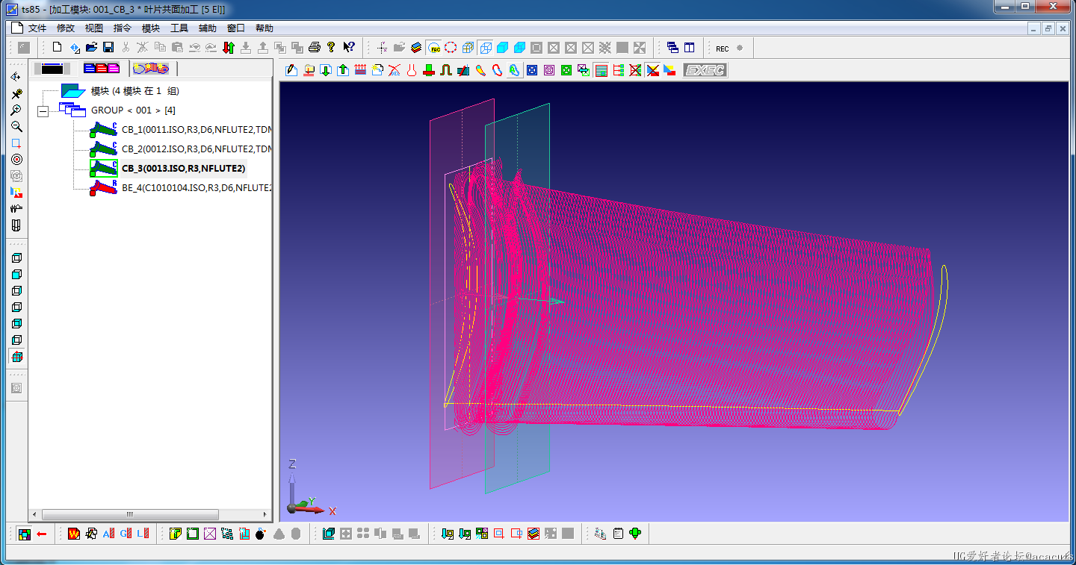Click the EXEC button

705,70
